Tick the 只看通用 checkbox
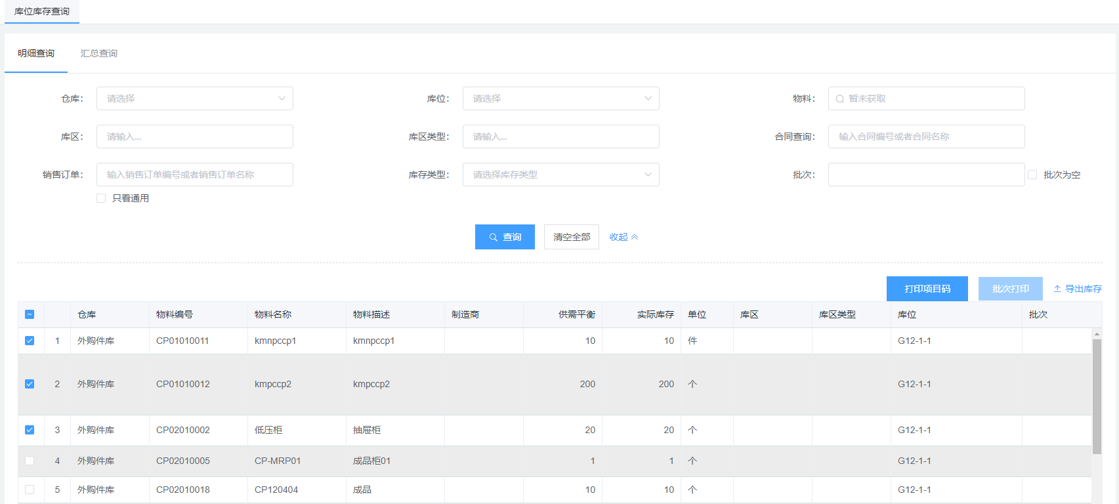Image resolution: width=1119 pixels, height=504 pixels. (101, 198)
